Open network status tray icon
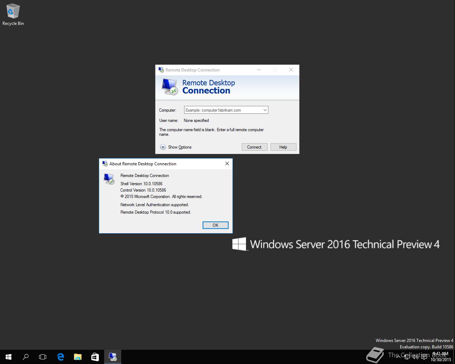The height and width of the screenshot is (364, 455). tap(407, 357)
